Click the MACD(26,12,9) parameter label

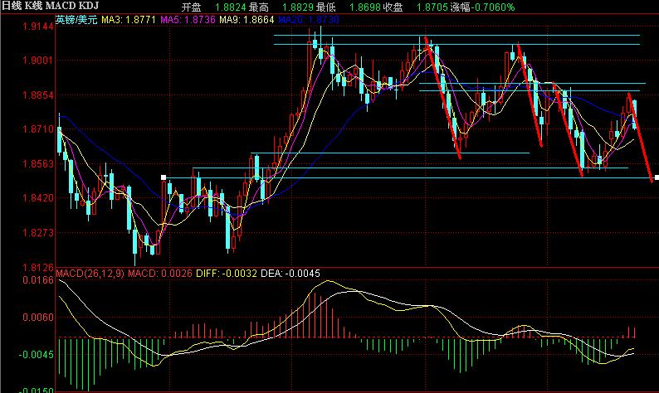coord(90,274)
